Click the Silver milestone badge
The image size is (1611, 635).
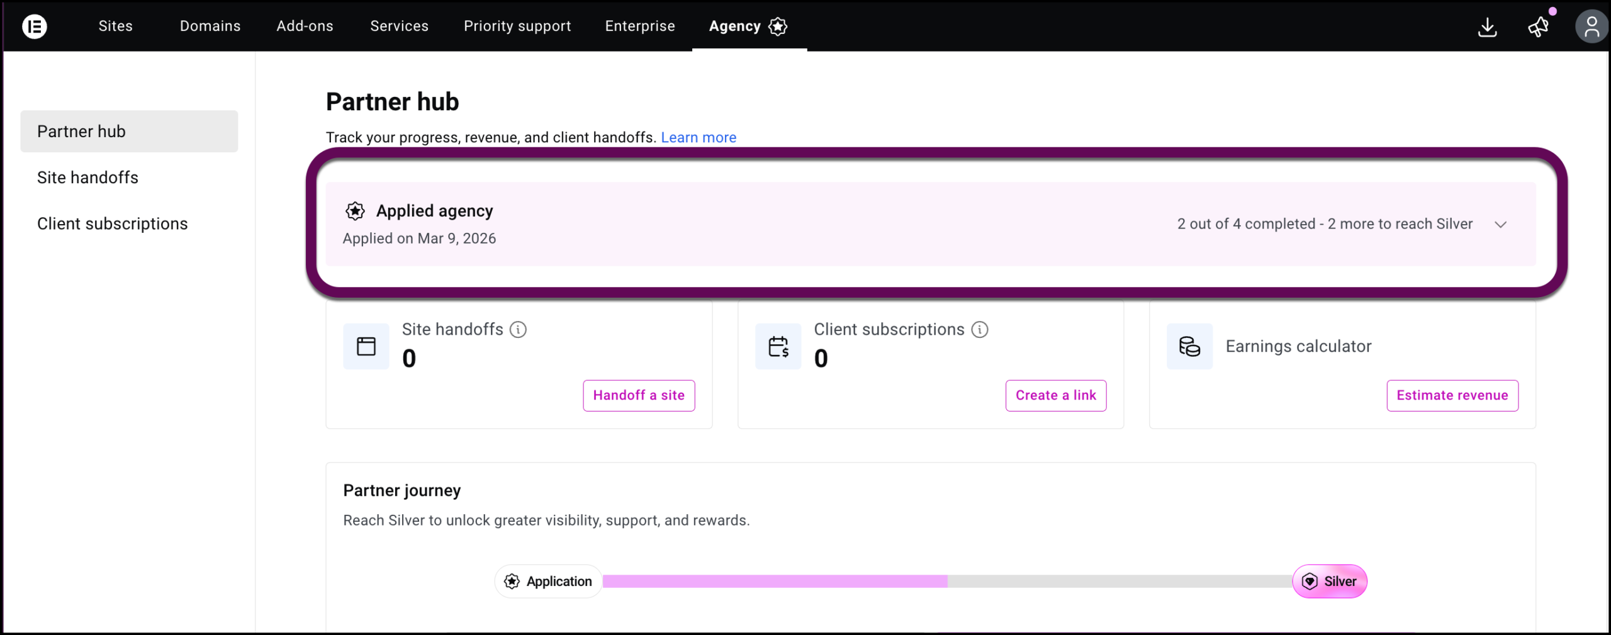point(1330,581)
